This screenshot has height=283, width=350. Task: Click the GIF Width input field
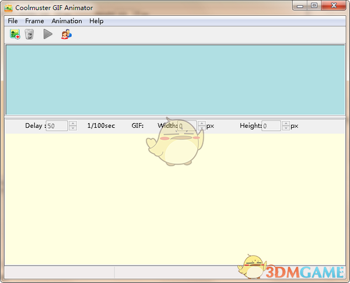coord(187,126)
